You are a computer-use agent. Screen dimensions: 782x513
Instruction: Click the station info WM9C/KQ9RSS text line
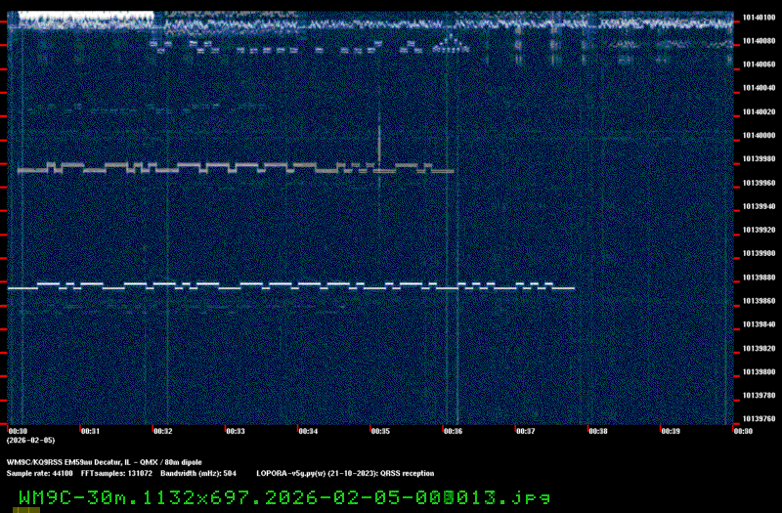pos(105,461)
